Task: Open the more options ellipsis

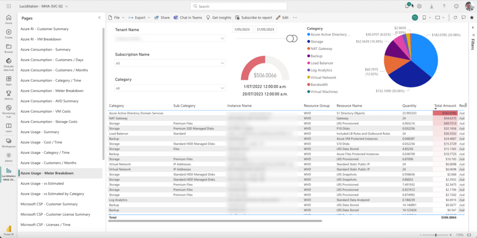Action: 295,18
